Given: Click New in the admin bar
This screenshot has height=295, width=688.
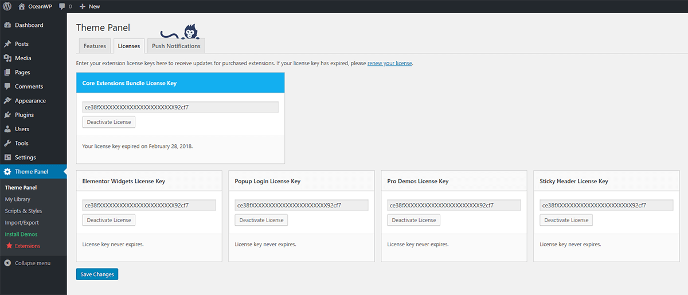Looking at the screenshot, I should tap(94, 6).
